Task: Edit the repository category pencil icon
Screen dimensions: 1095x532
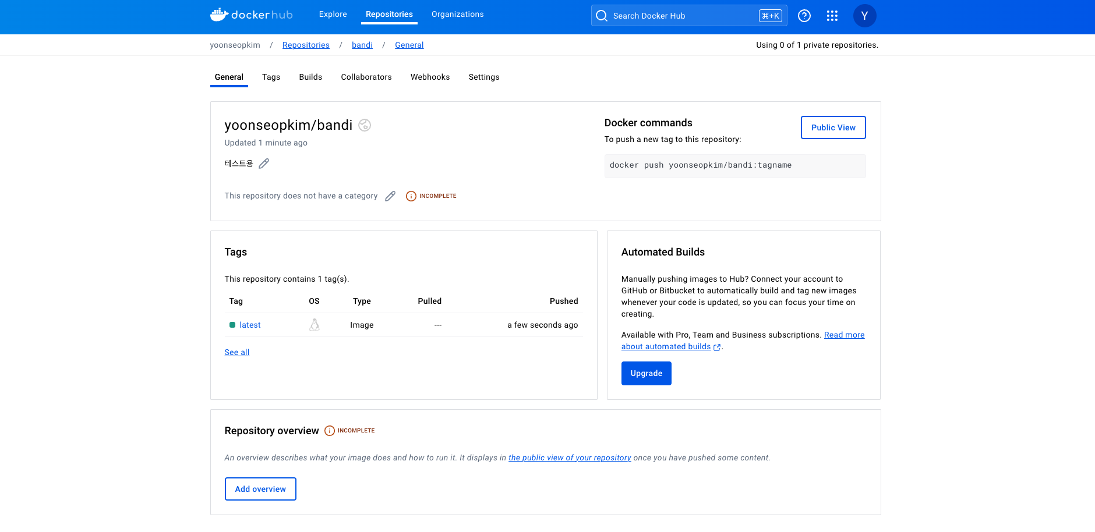Action: click(x=390, y=196)
